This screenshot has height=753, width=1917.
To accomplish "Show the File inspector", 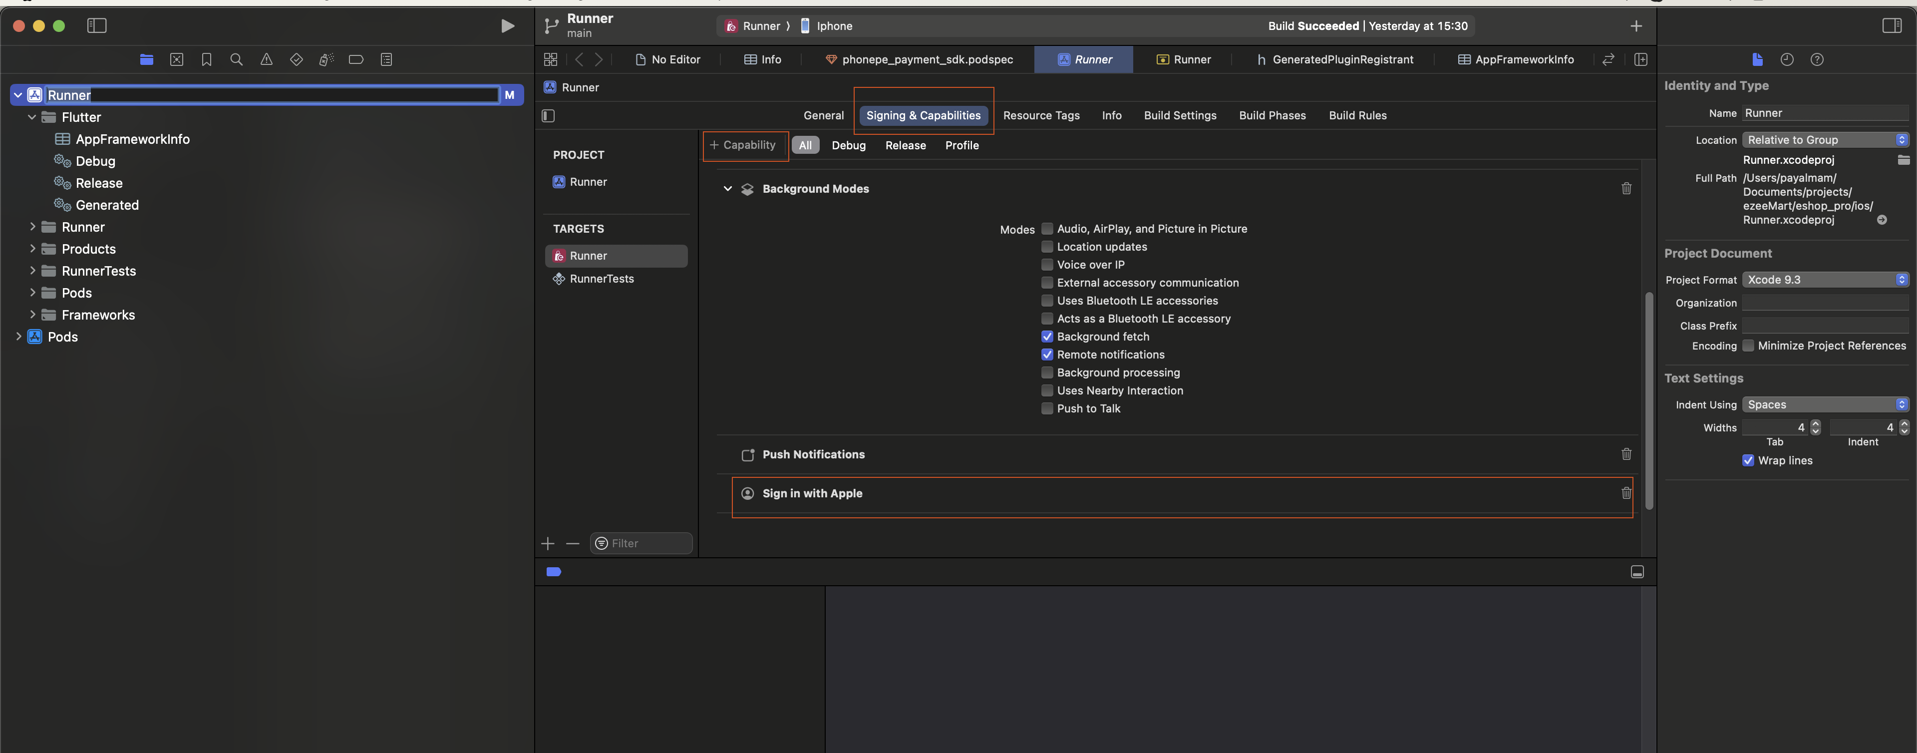I will pyautogui.click(x=1757, y=59).
